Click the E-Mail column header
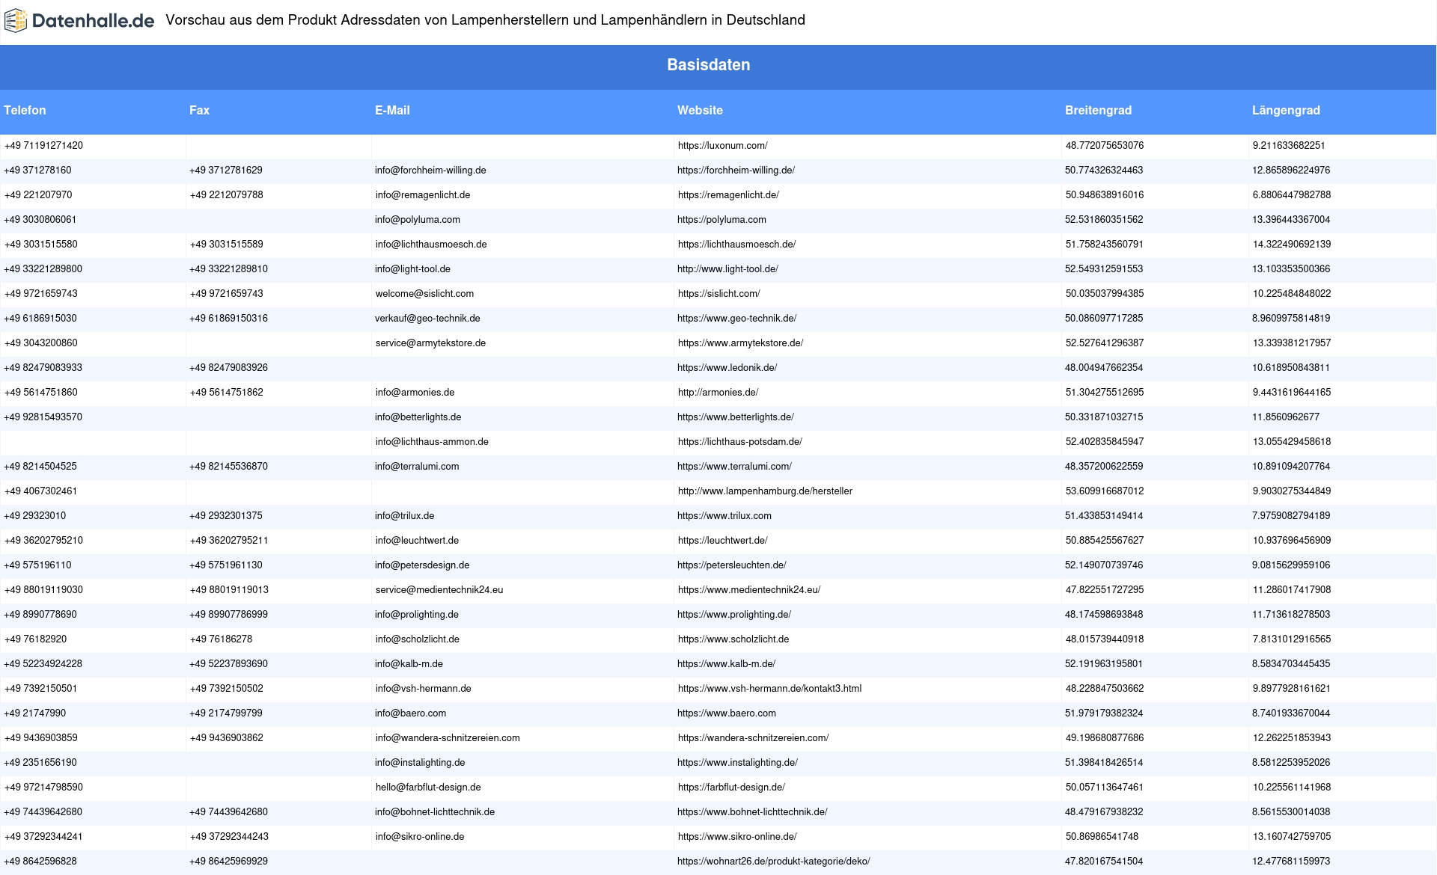This screenshot has width=1437, height=875. pos(392,110)
